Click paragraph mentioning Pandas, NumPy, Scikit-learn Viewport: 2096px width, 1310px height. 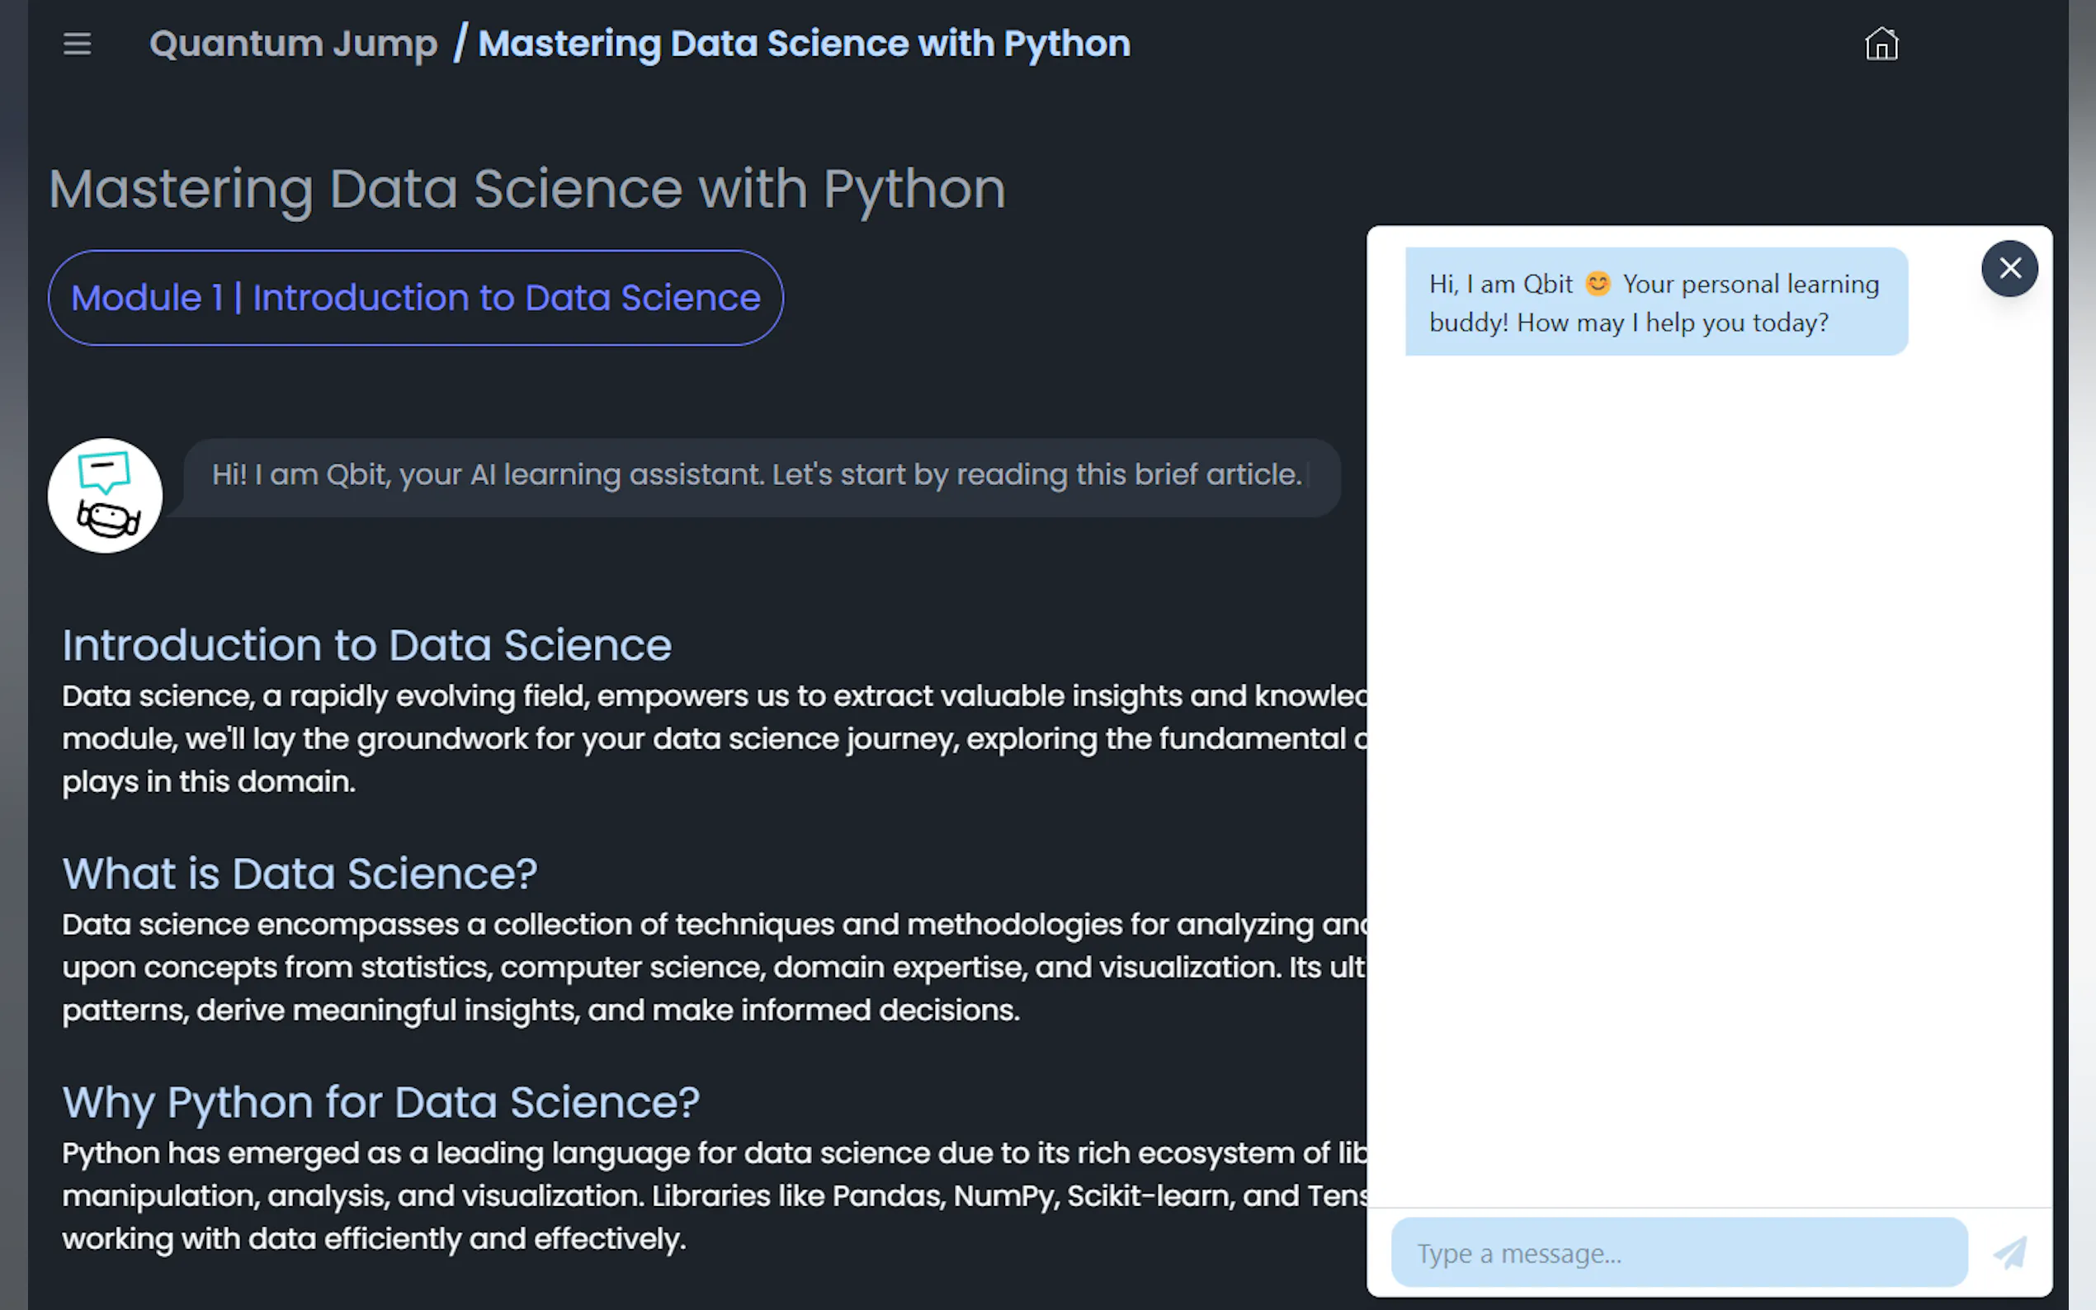[693, 1195]
